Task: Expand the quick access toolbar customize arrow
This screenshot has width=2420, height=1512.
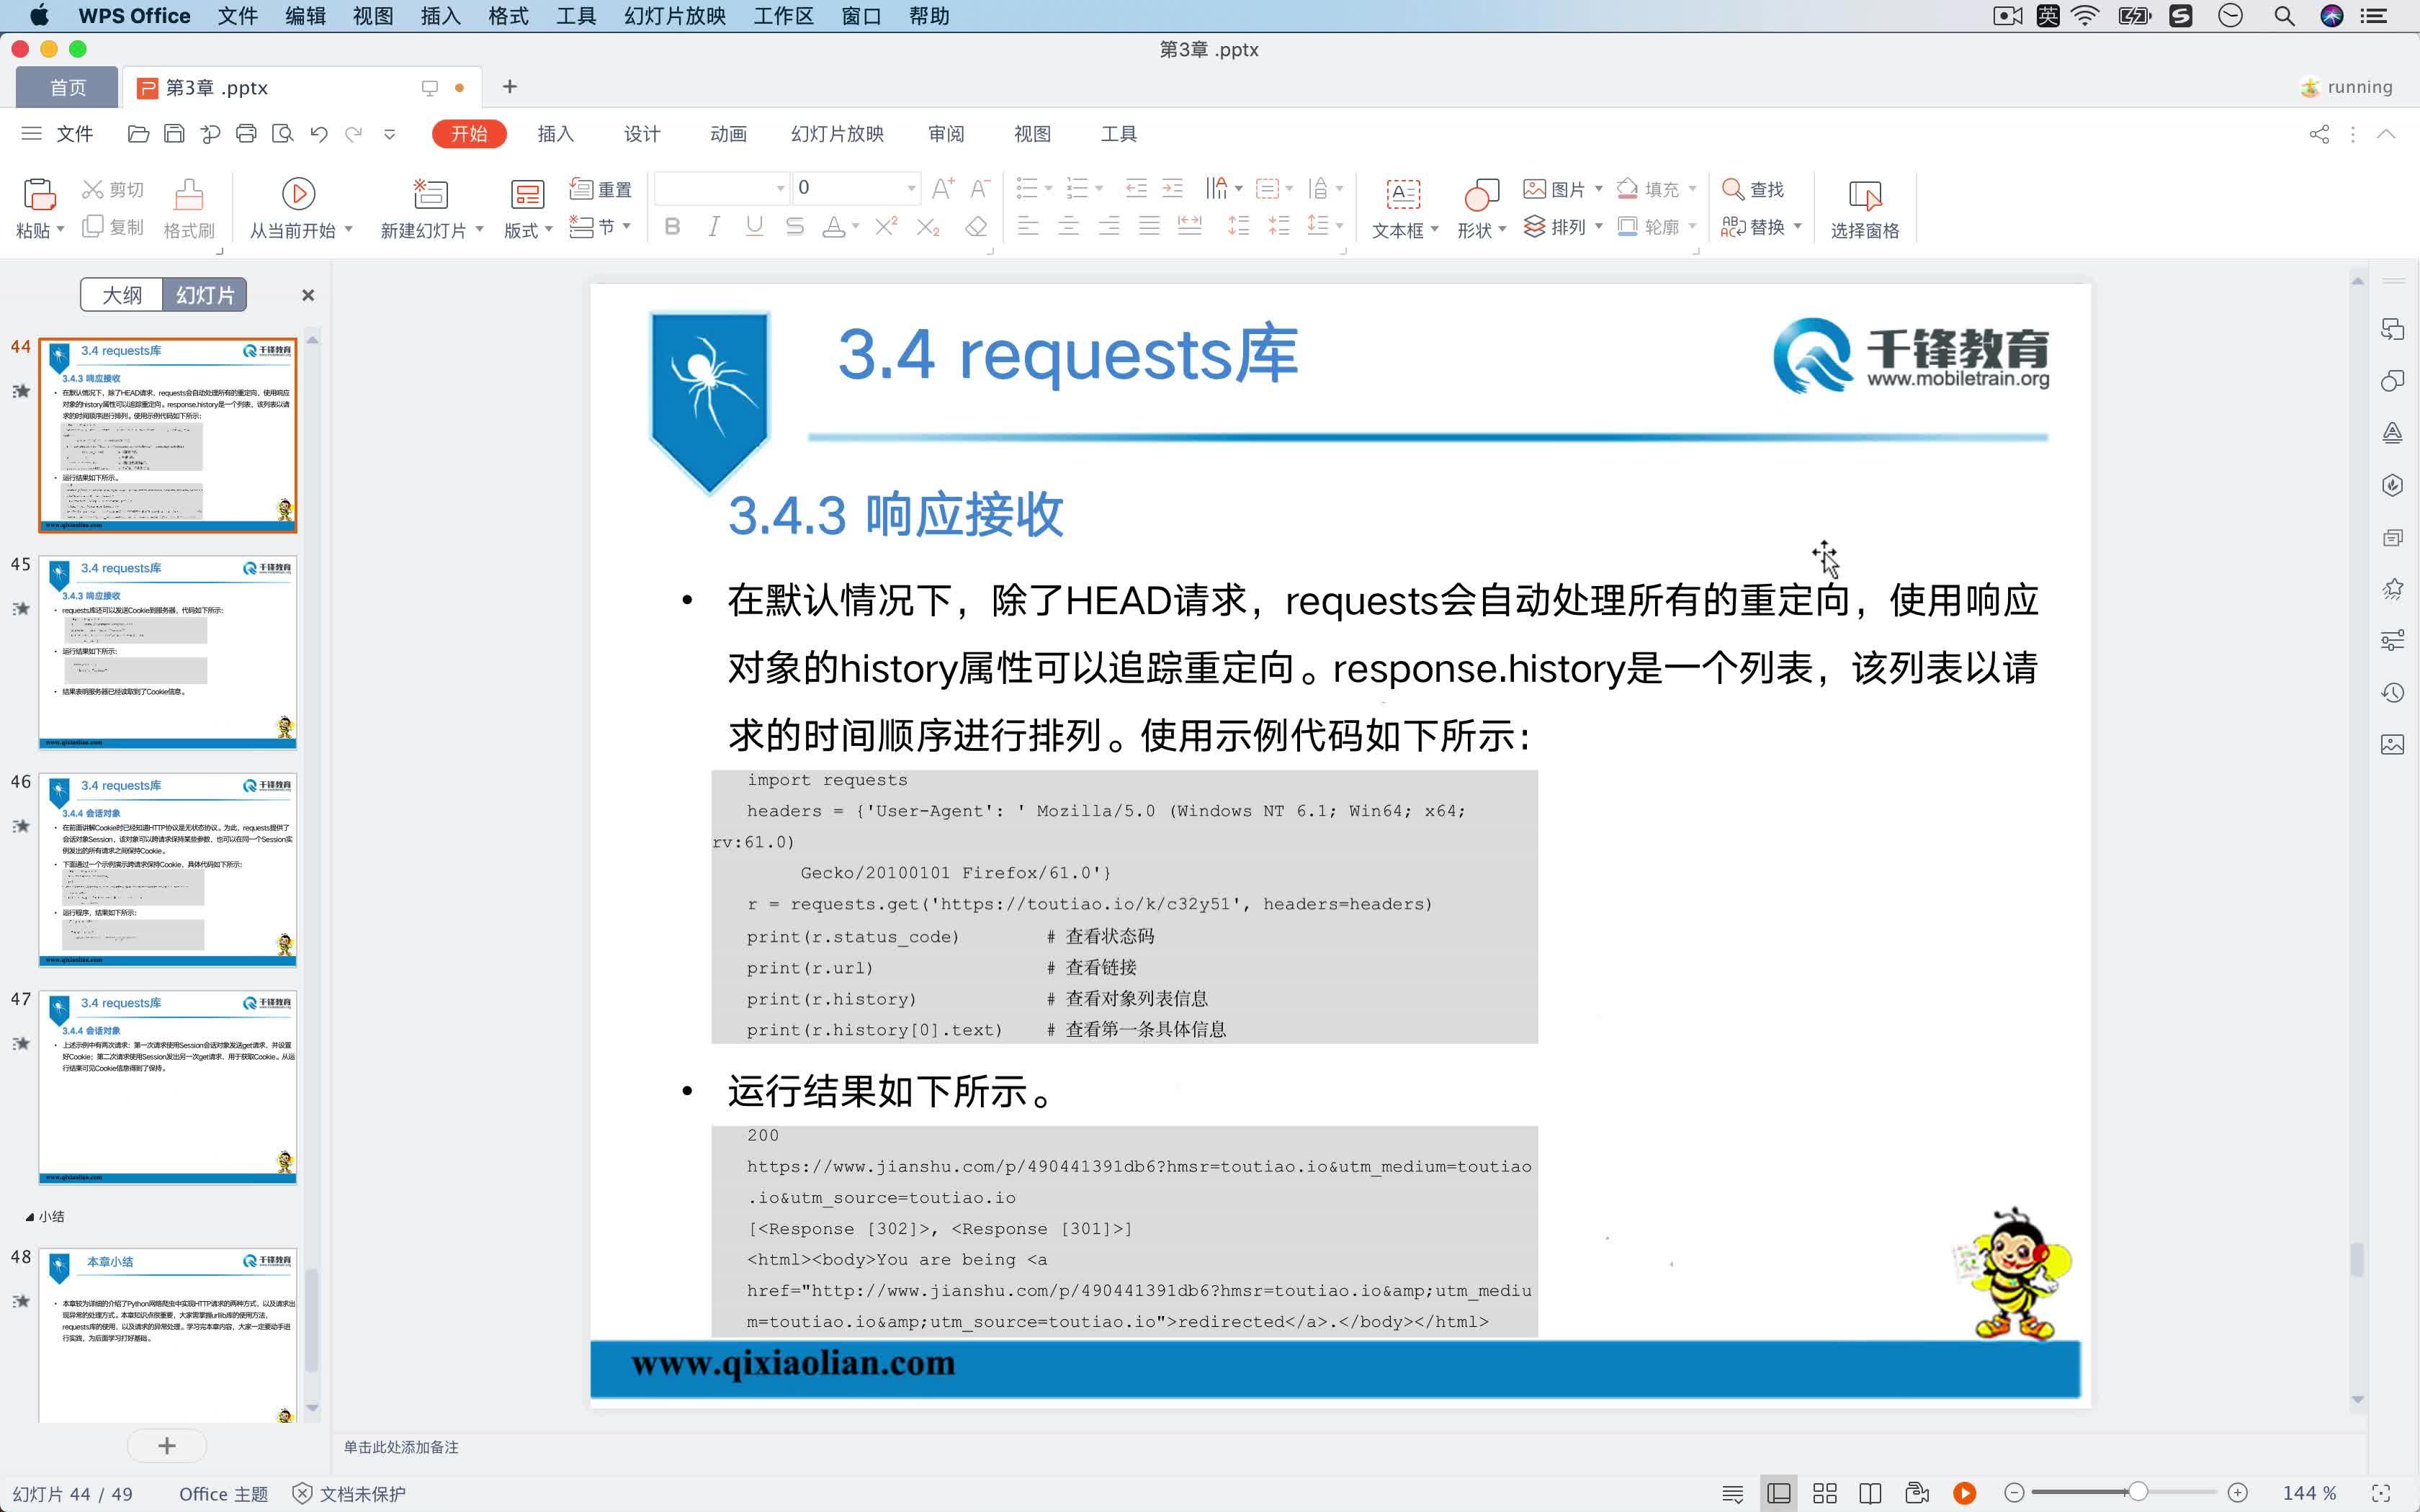Action: pyautogui.click(x=390, y=134)
